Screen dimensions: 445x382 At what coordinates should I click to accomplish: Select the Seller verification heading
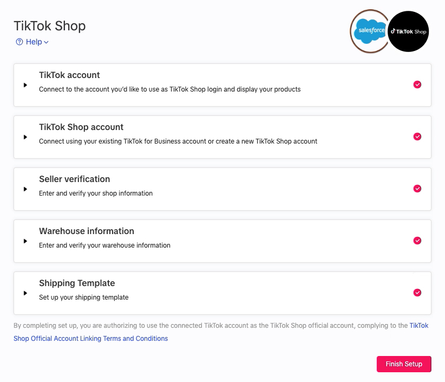click(x=74, y=179)
